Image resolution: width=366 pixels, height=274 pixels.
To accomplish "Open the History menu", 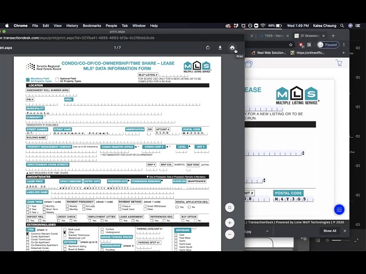I will pos(72,26).
